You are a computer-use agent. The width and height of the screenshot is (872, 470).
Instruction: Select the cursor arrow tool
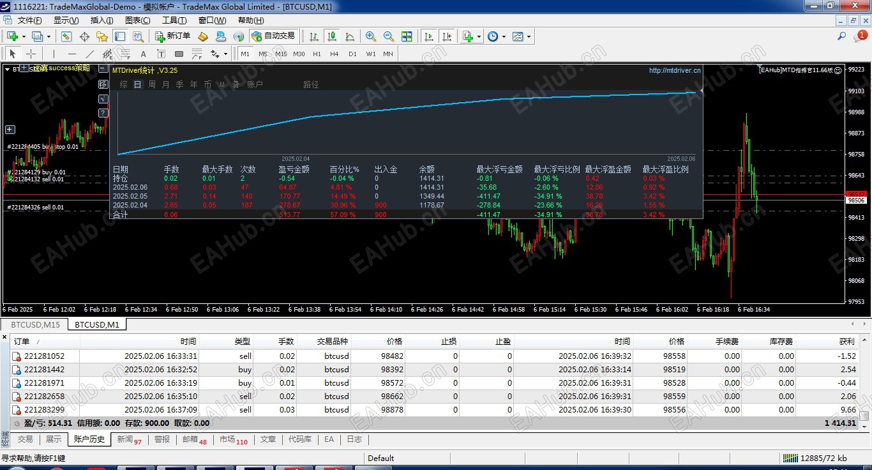(12, 54)
